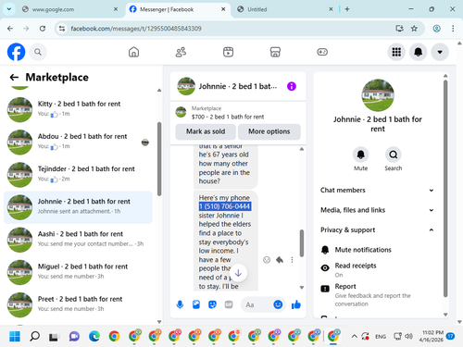
Task: Open Windows taskbar search
Action: click(x=34, y=336)
